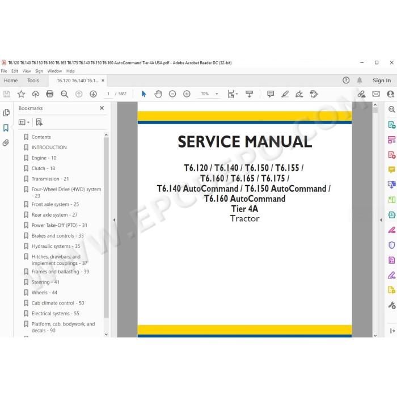Open the Help menu
The width and height of the screenshot is (397, 397).
tap(70, 71)
